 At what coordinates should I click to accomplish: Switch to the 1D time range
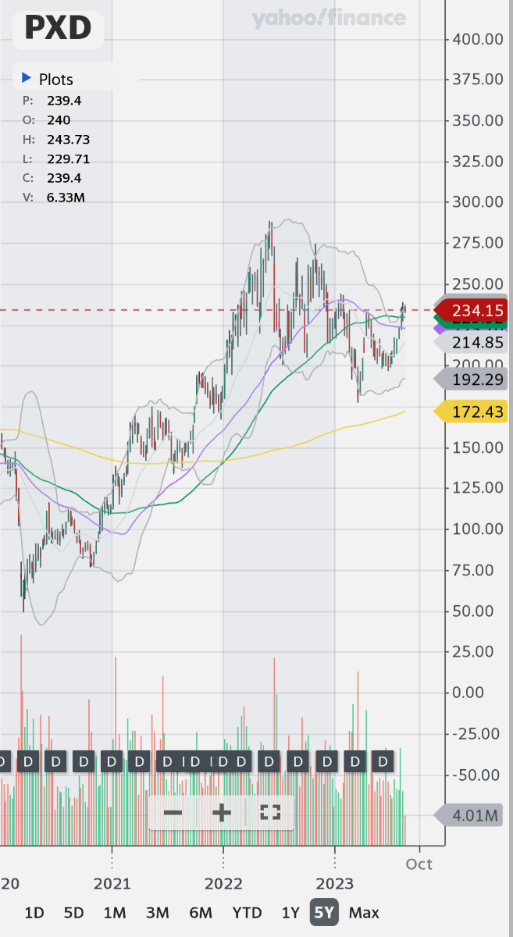[x=34, y=913]
